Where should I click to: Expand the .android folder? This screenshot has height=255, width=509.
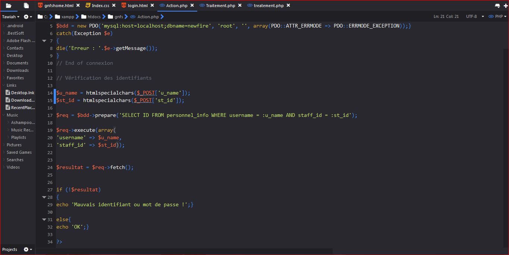tap(4, 26)
